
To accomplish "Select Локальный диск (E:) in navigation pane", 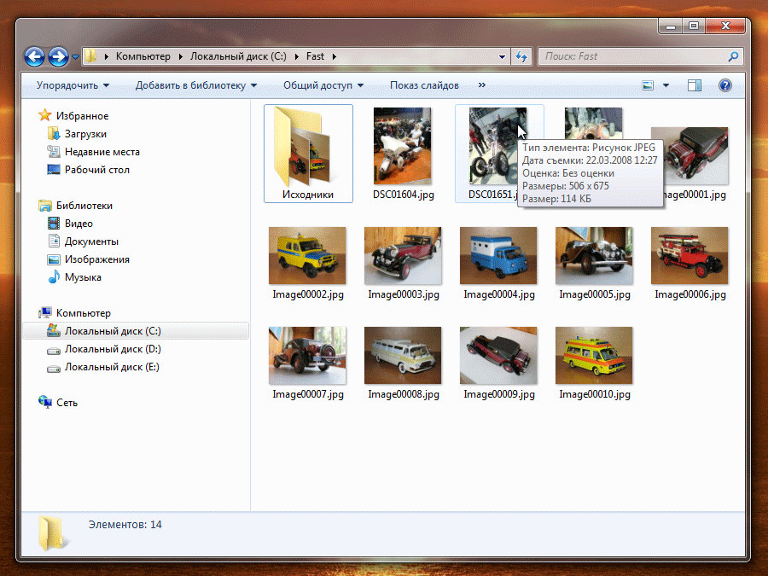I will click(112, 367).
